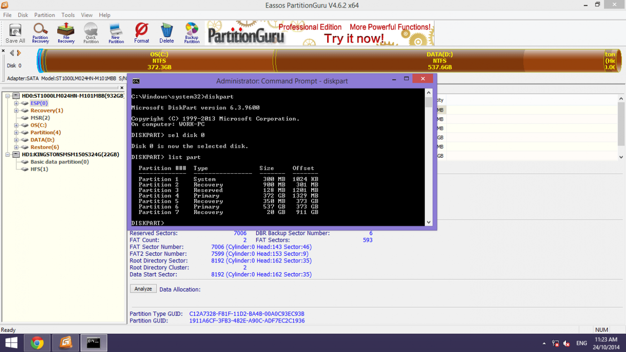Expand the ESP(0) partition node
The width and height of the screenshot is (626, 352).
pyautogui.click(x=16, y=103)
